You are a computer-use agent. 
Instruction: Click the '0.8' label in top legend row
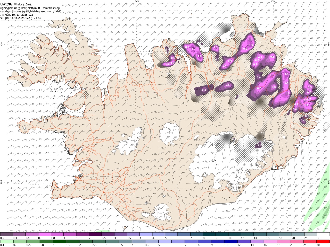pos(53,238)
